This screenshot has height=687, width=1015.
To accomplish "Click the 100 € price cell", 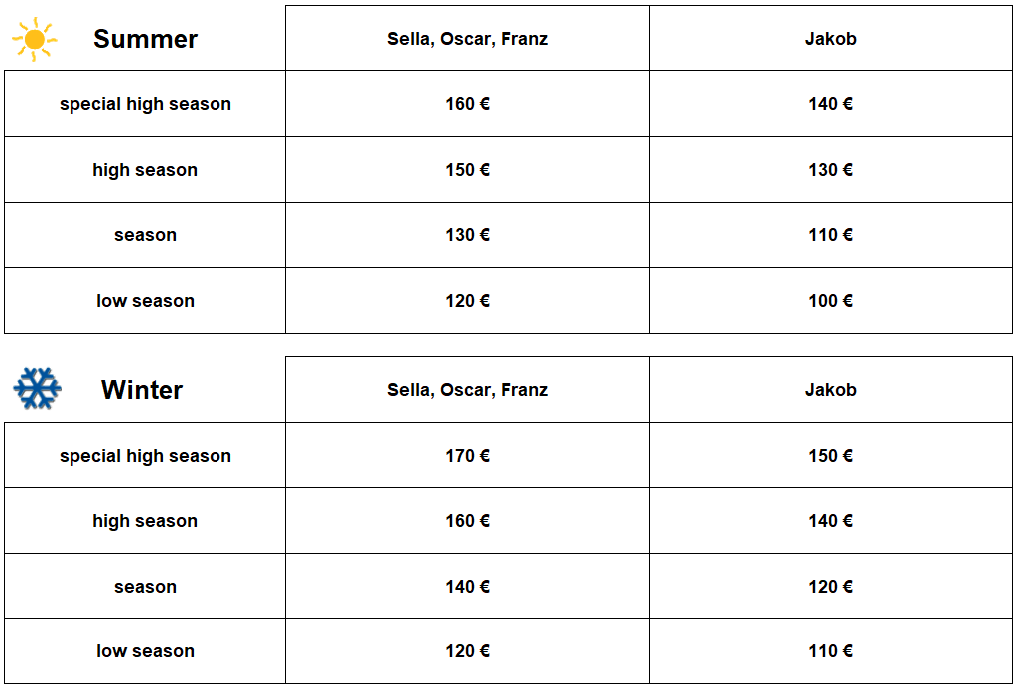I will pos(830,301).
